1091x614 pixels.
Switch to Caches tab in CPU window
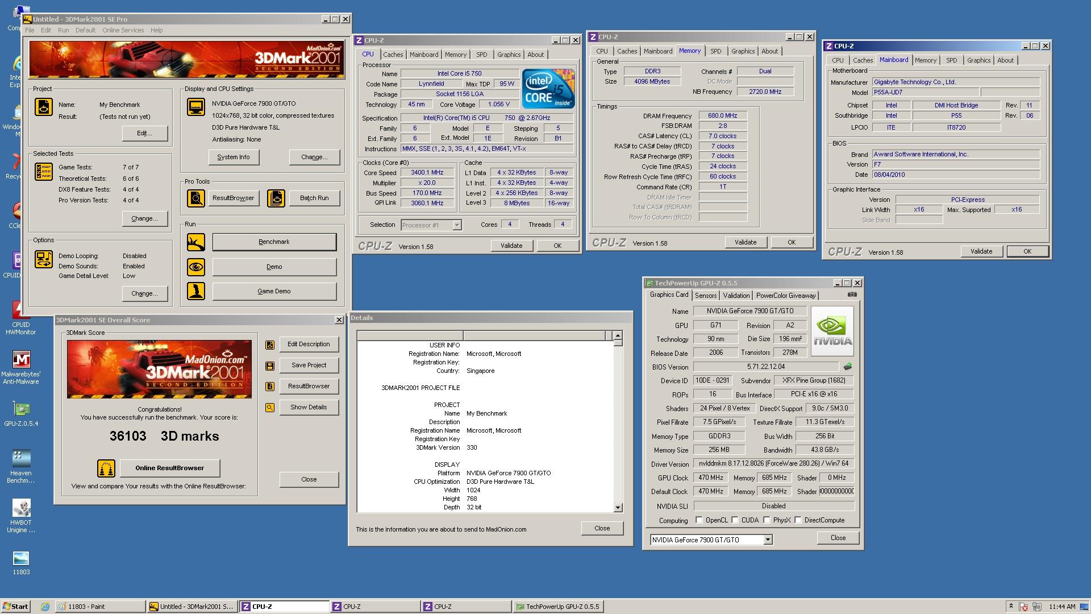tap(393, 55)
